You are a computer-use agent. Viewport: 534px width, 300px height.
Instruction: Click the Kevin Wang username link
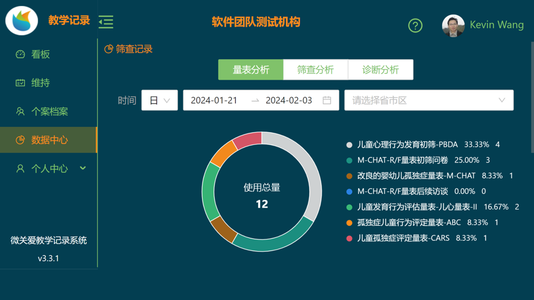pos(497,25)
